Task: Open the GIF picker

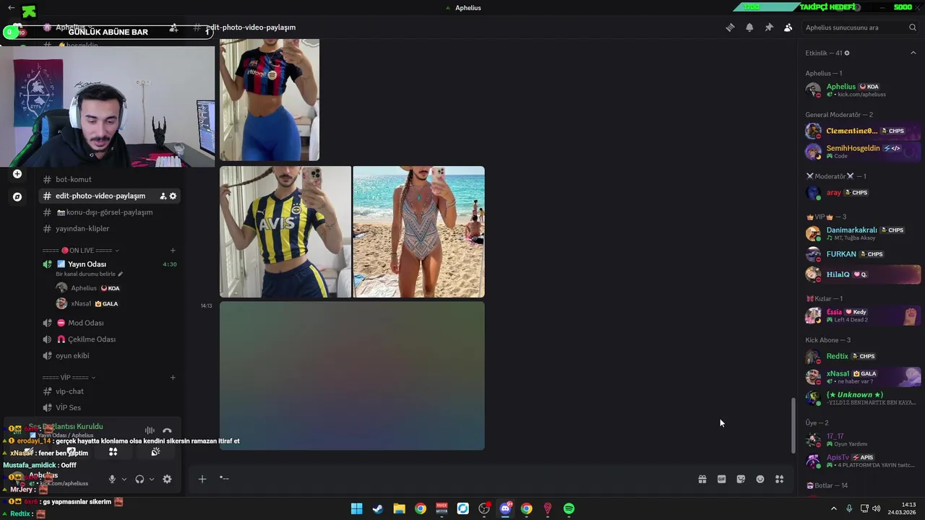Action: point(721,479)
